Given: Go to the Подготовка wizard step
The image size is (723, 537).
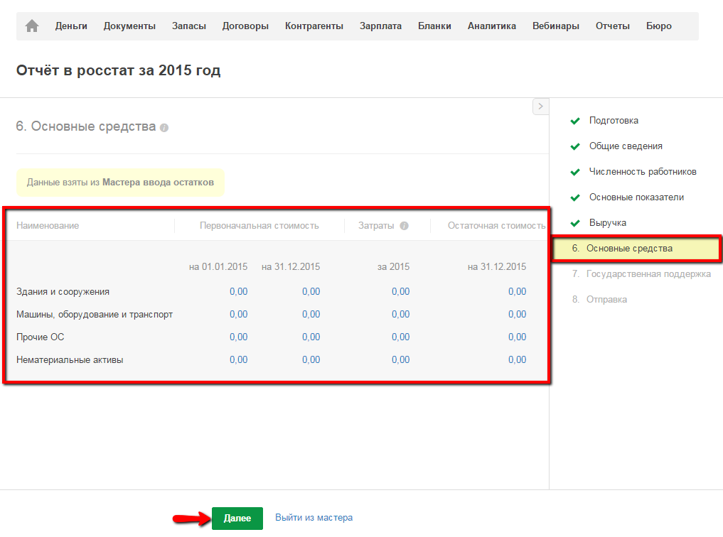Looking at the screenshot, I should (x=614, y=121).
